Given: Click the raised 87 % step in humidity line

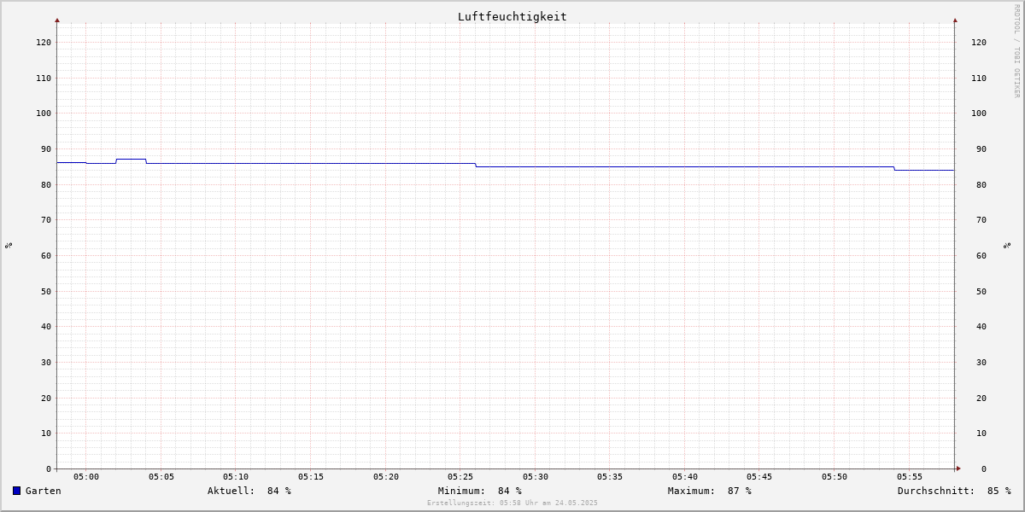Looking at the screenshot, I should (131, 160).
